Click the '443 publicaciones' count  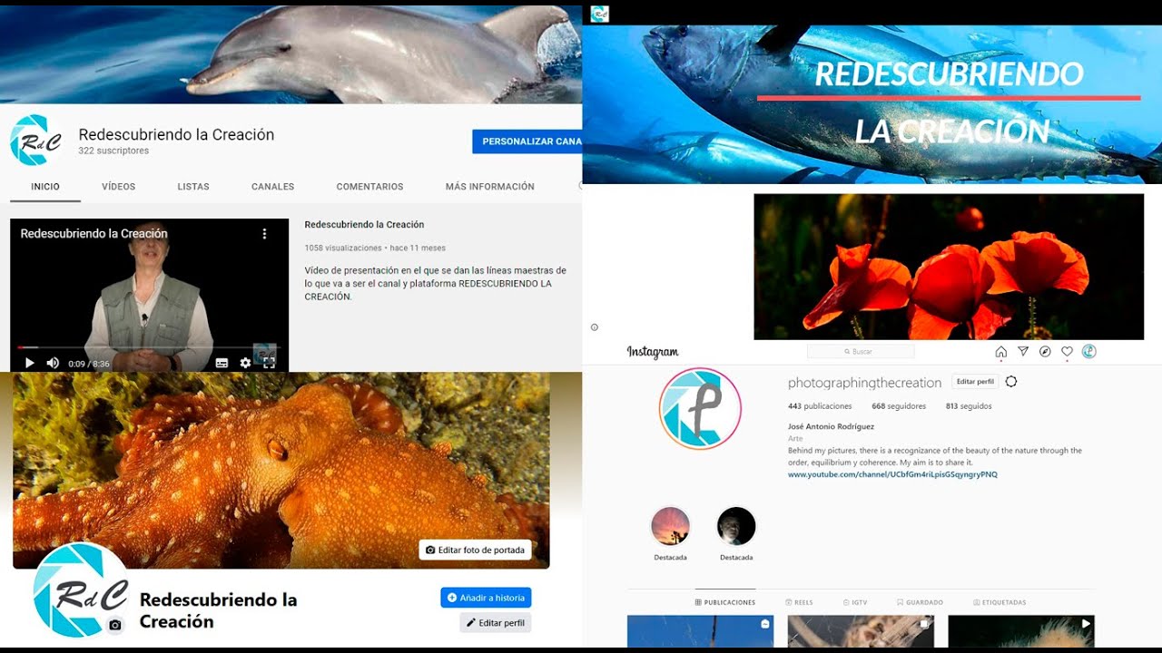tap(820, 406)
